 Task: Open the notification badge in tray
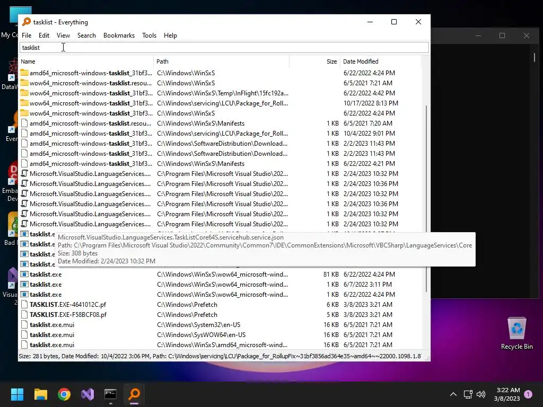coord(528,394)
